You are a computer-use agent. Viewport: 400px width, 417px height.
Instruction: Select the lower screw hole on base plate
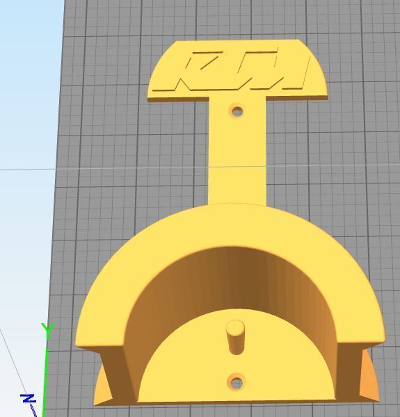236,382
